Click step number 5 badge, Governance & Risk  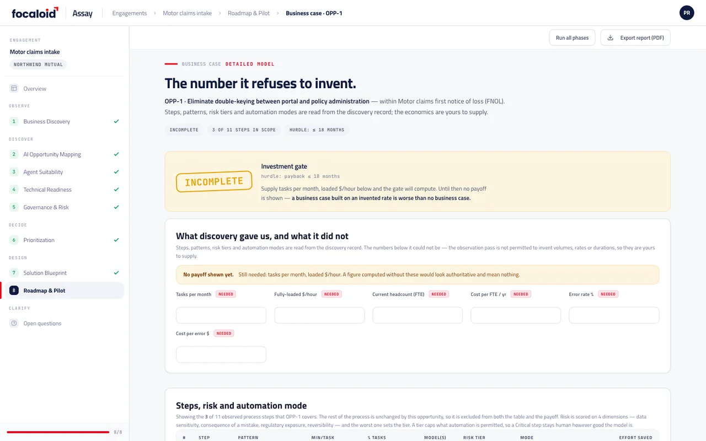14,207
